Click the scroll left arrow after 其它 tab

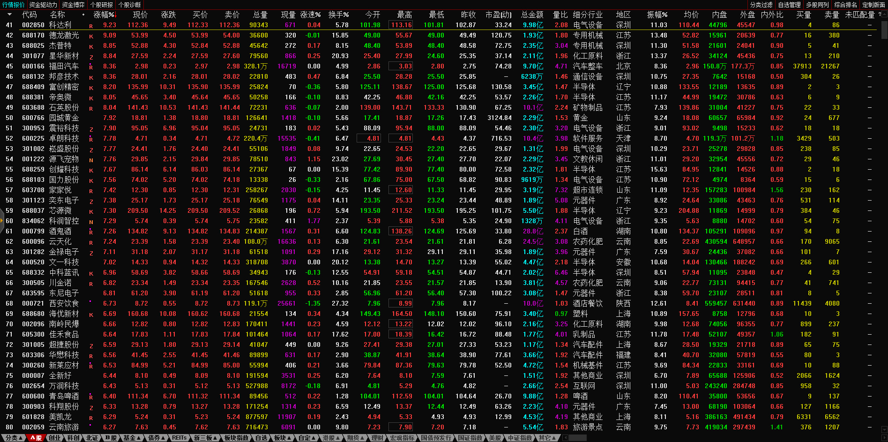pos(566,438)
